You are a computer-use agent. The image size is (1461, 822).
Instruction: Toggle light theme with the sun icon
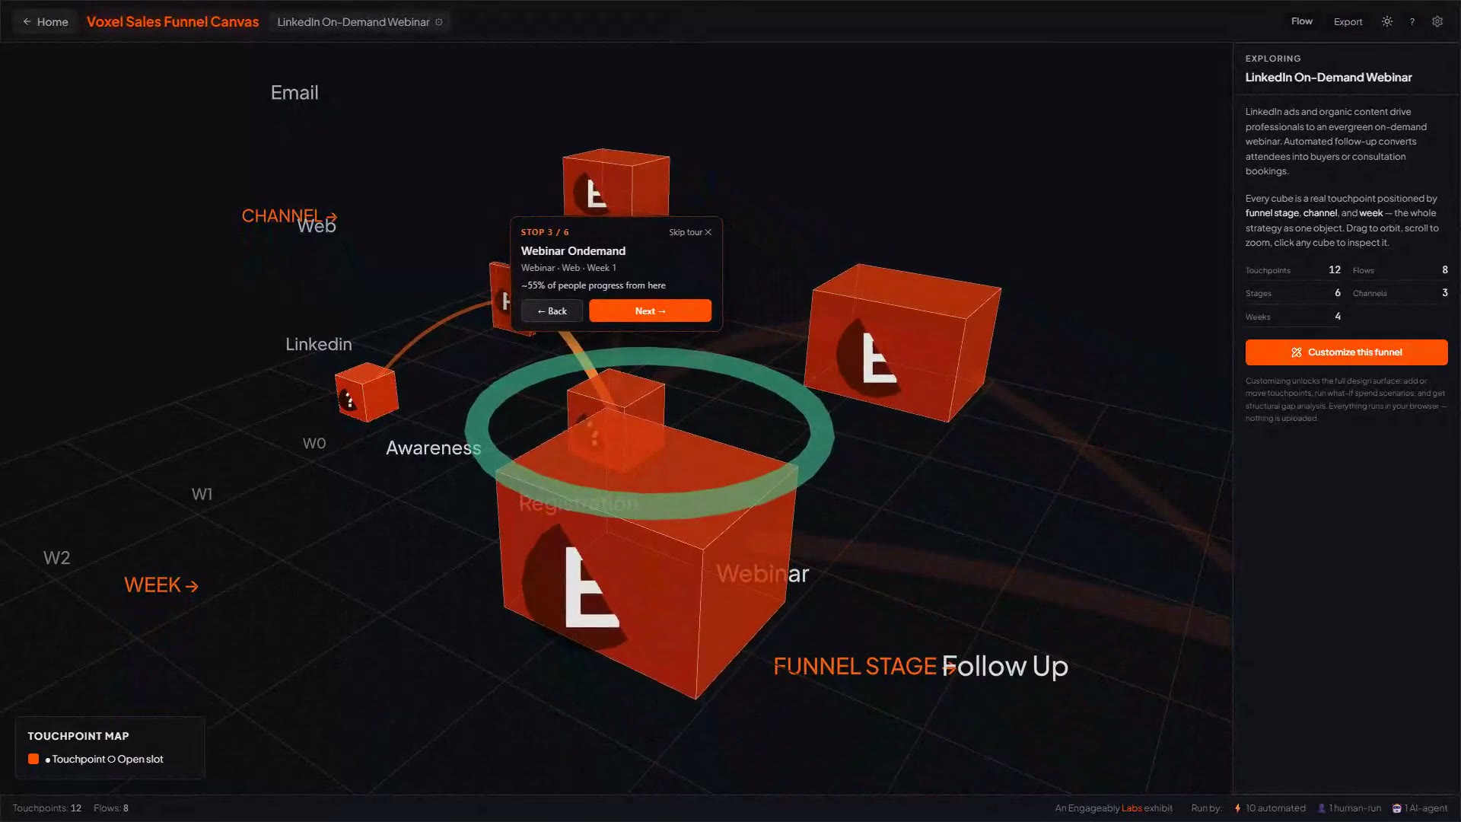[x=1387, y=21]
